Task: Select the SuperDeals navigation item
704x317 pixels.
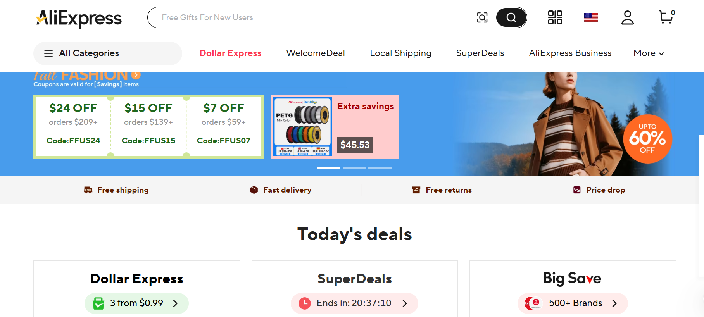Action: [480, 53]
